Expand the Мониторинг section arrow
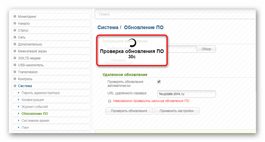 (15, 17)
